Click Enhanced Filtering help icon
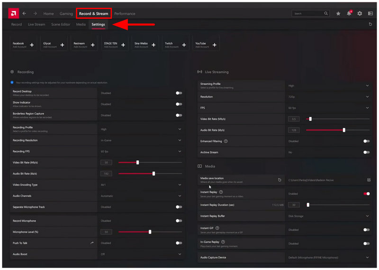Image resolution: width=379 pixels, height=270 pixels. click(x=226, y=141)
